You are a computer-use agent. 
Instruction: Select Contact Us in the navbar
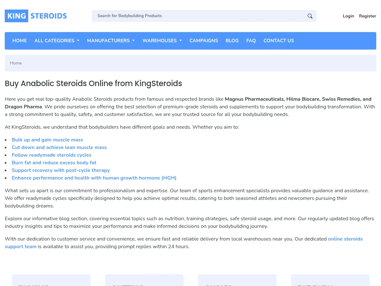click(278, 41)
